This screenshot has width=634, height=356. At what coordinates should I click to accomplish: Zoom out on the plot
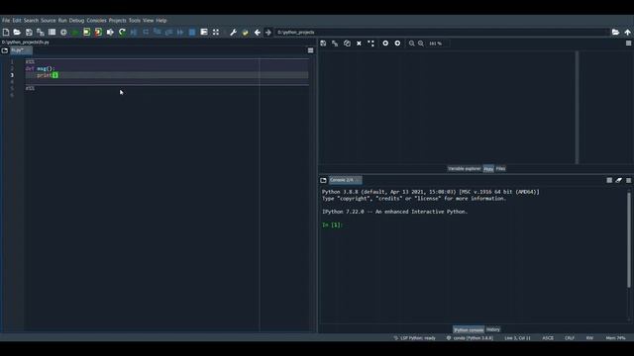(412, 44)
